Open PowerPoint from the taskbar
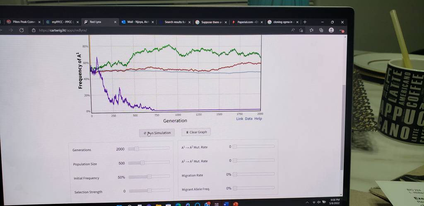424x206 pixels. pos(236,204)
